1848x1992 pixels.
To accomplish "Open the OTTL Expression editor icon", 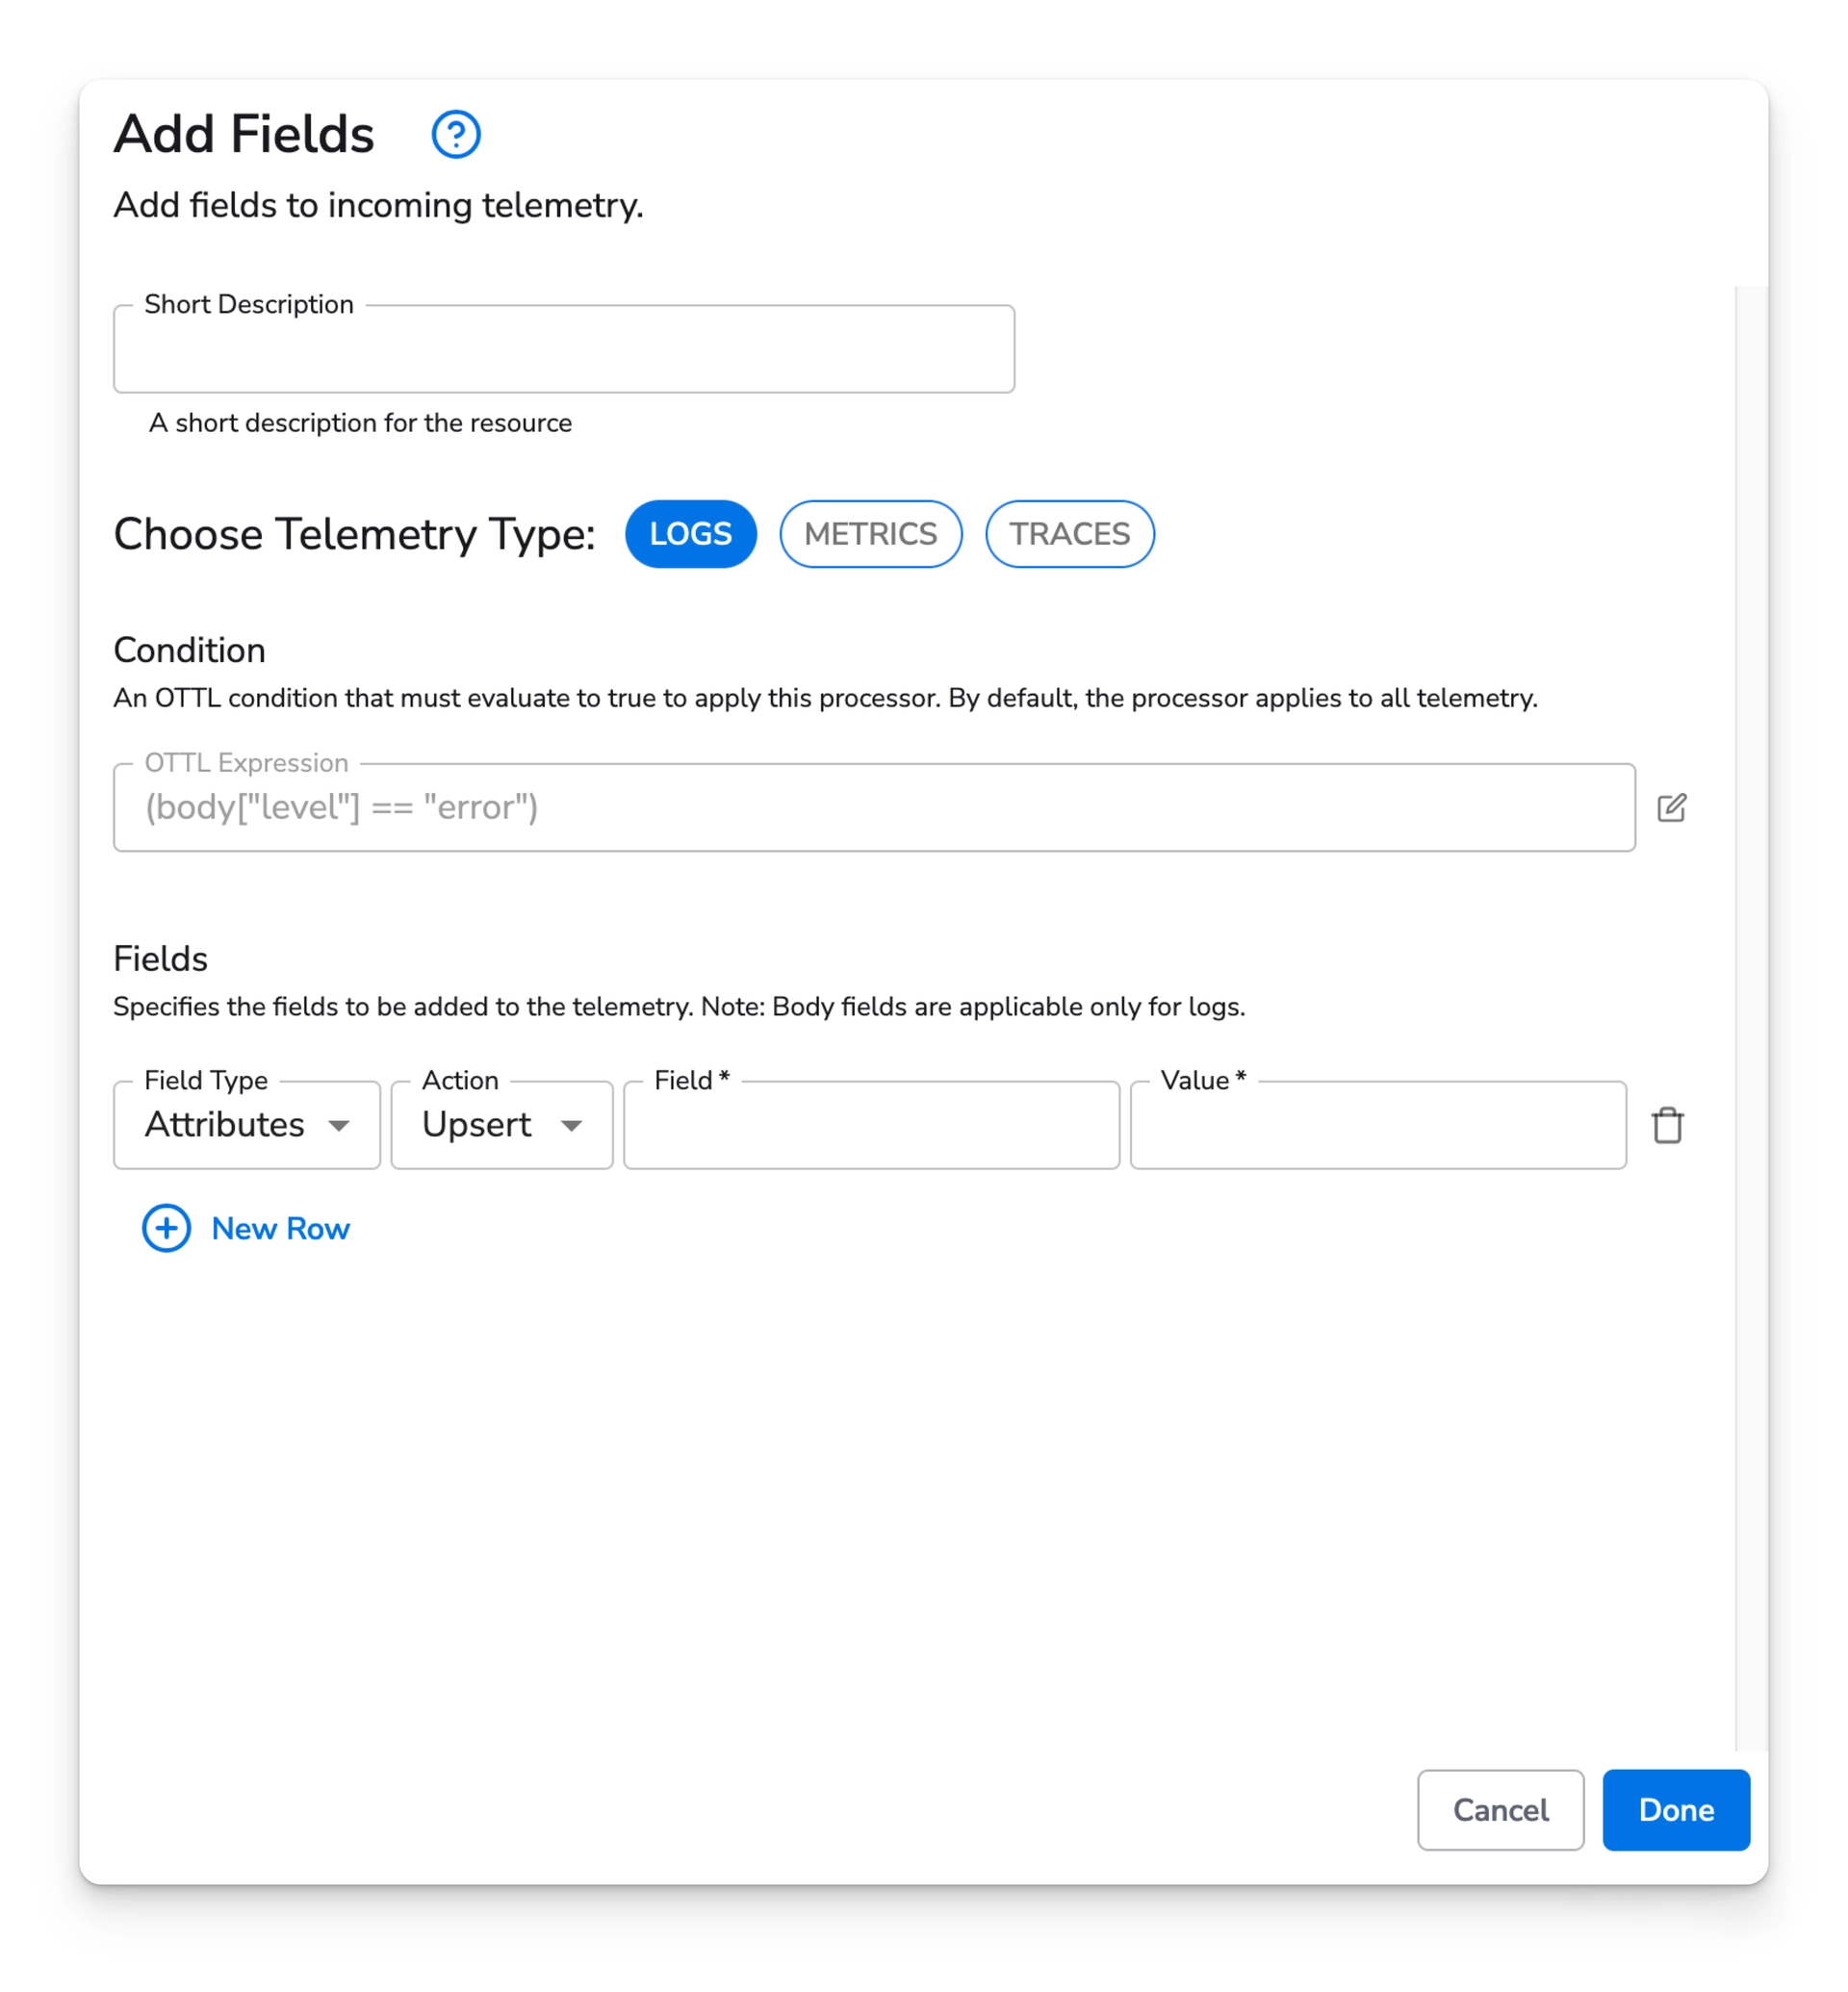I will (x=1673, y=807).
